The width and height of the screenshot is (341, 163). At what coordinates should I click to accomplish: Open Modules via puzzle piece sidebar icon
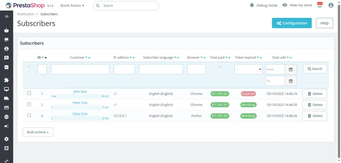tap(7, 80)
